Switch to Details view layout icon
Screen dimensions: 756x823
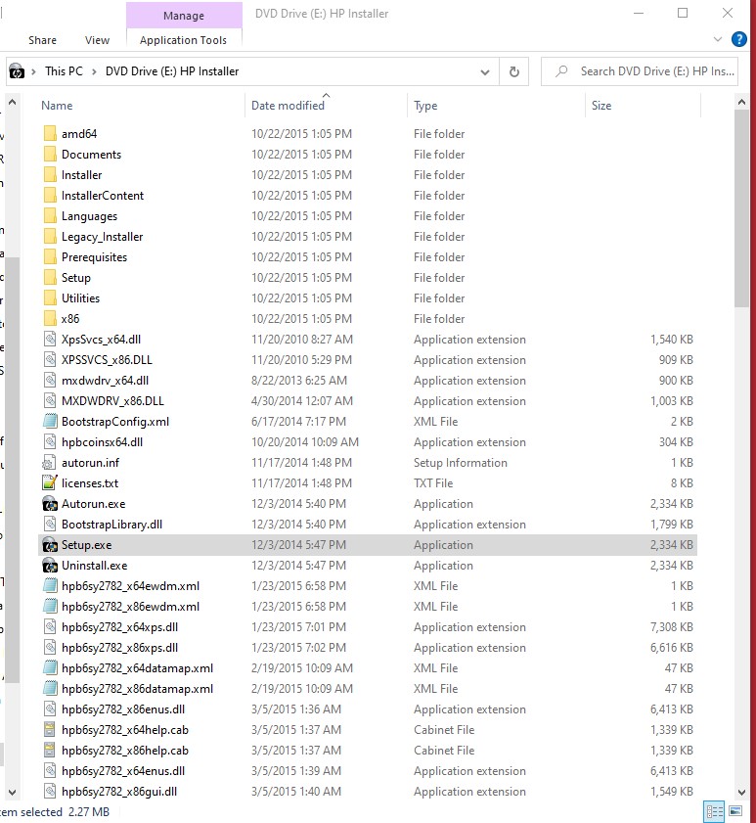[715, 811]
